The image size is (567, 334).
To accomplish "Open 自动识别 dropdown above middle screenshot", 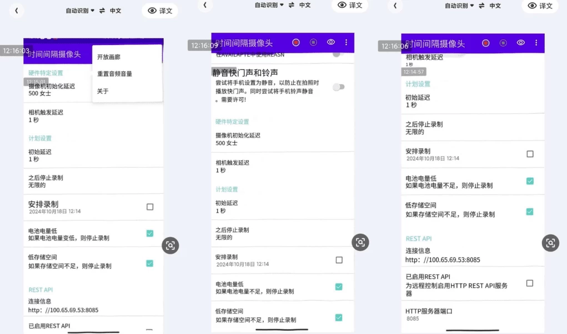I will [269, 5].
